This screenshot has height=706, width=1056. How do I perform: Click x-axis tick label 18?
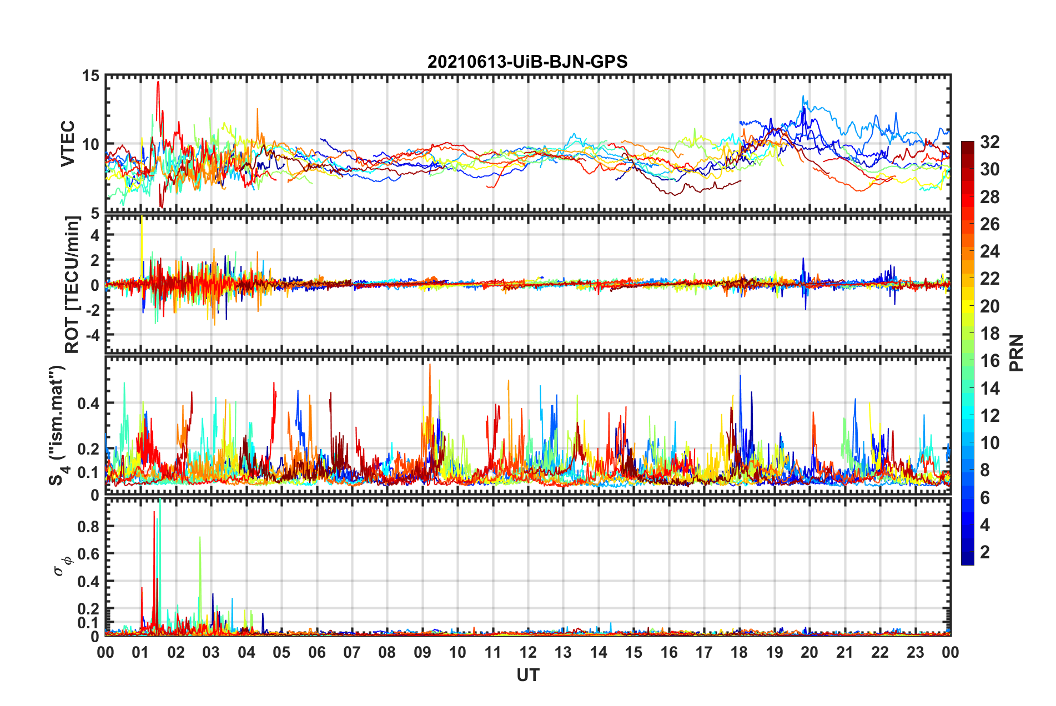coord(740,652)
